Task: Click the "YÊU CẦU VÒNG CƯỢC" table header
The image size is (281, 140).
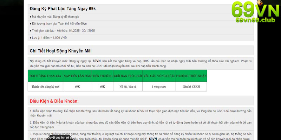Action: (x=159, y=76)
